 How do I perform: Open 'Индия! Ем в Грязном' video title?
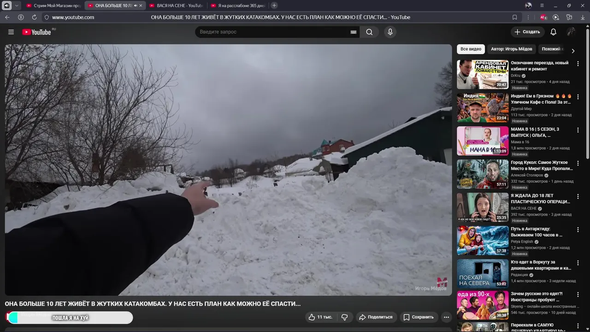(x=541, y=99)
